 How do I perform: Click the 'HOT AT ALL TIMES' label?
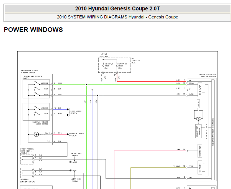(x=104, y=55)
